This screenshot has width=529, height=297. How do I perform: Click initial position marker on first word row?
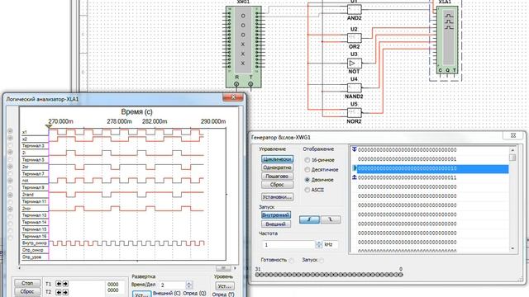(x=355, y=149)
